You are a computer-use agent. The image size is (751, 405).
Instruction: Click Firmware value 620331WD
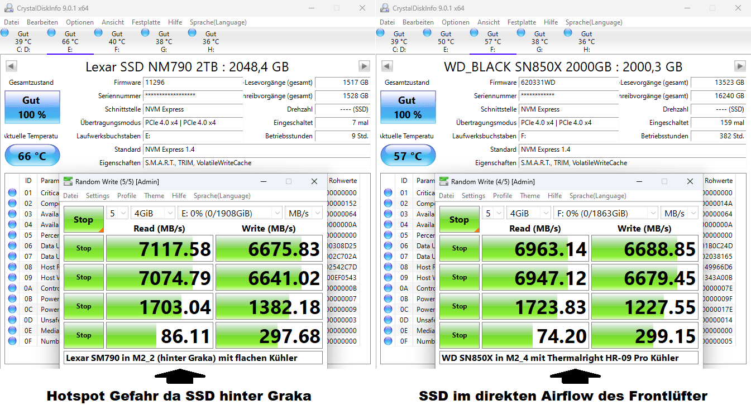(569, 83)
